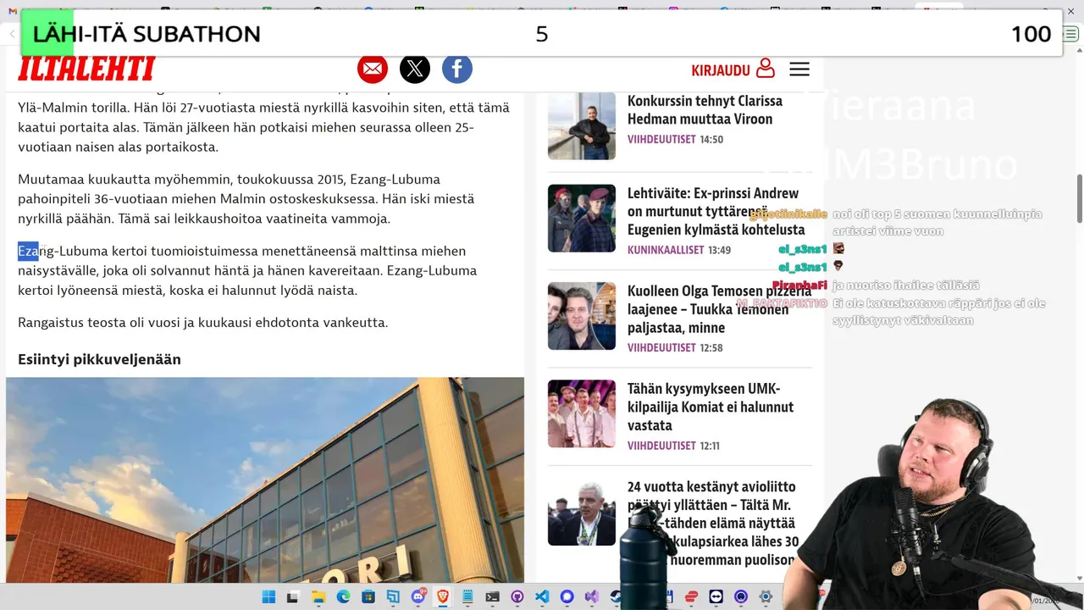
Task: Open the Ex-prinssi Andrew Lehtiväite headline
Action: 716,212
